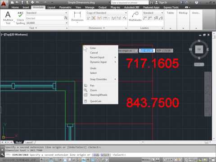The height and width of the screenshot is (162, 216).
Task: Click the Select option in command line
Action: [105, 155]
